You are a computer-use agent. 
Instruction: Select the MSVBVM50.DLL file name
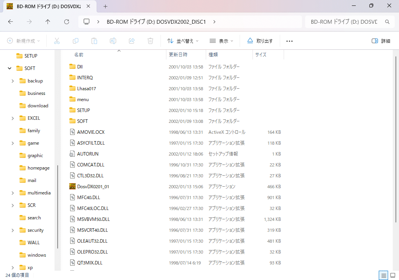(x=94, y=219)
